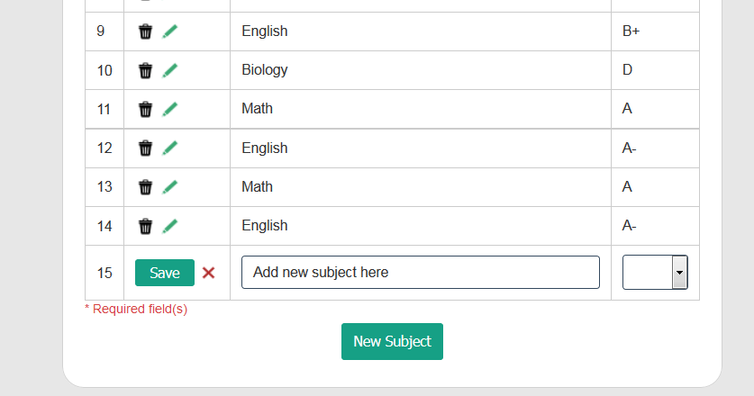Click the New Subject button
Image resolution: width=754 pixels, height=396 pixels.
tap(392, 341)
